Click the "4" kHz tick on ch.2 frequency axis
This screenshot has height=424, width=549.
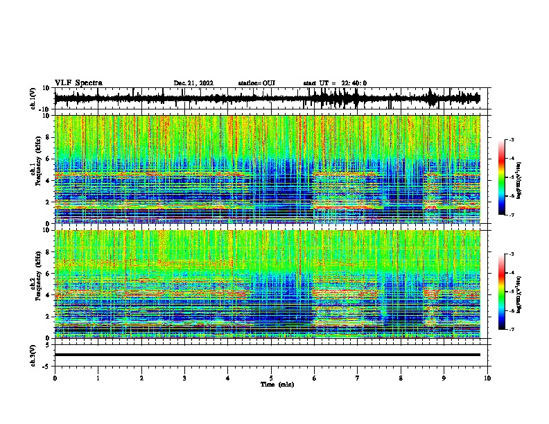coord(48,295)
